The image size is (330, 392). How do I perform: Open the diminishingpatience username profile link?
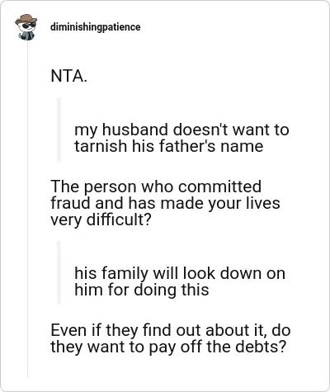(x=96, y=27)
